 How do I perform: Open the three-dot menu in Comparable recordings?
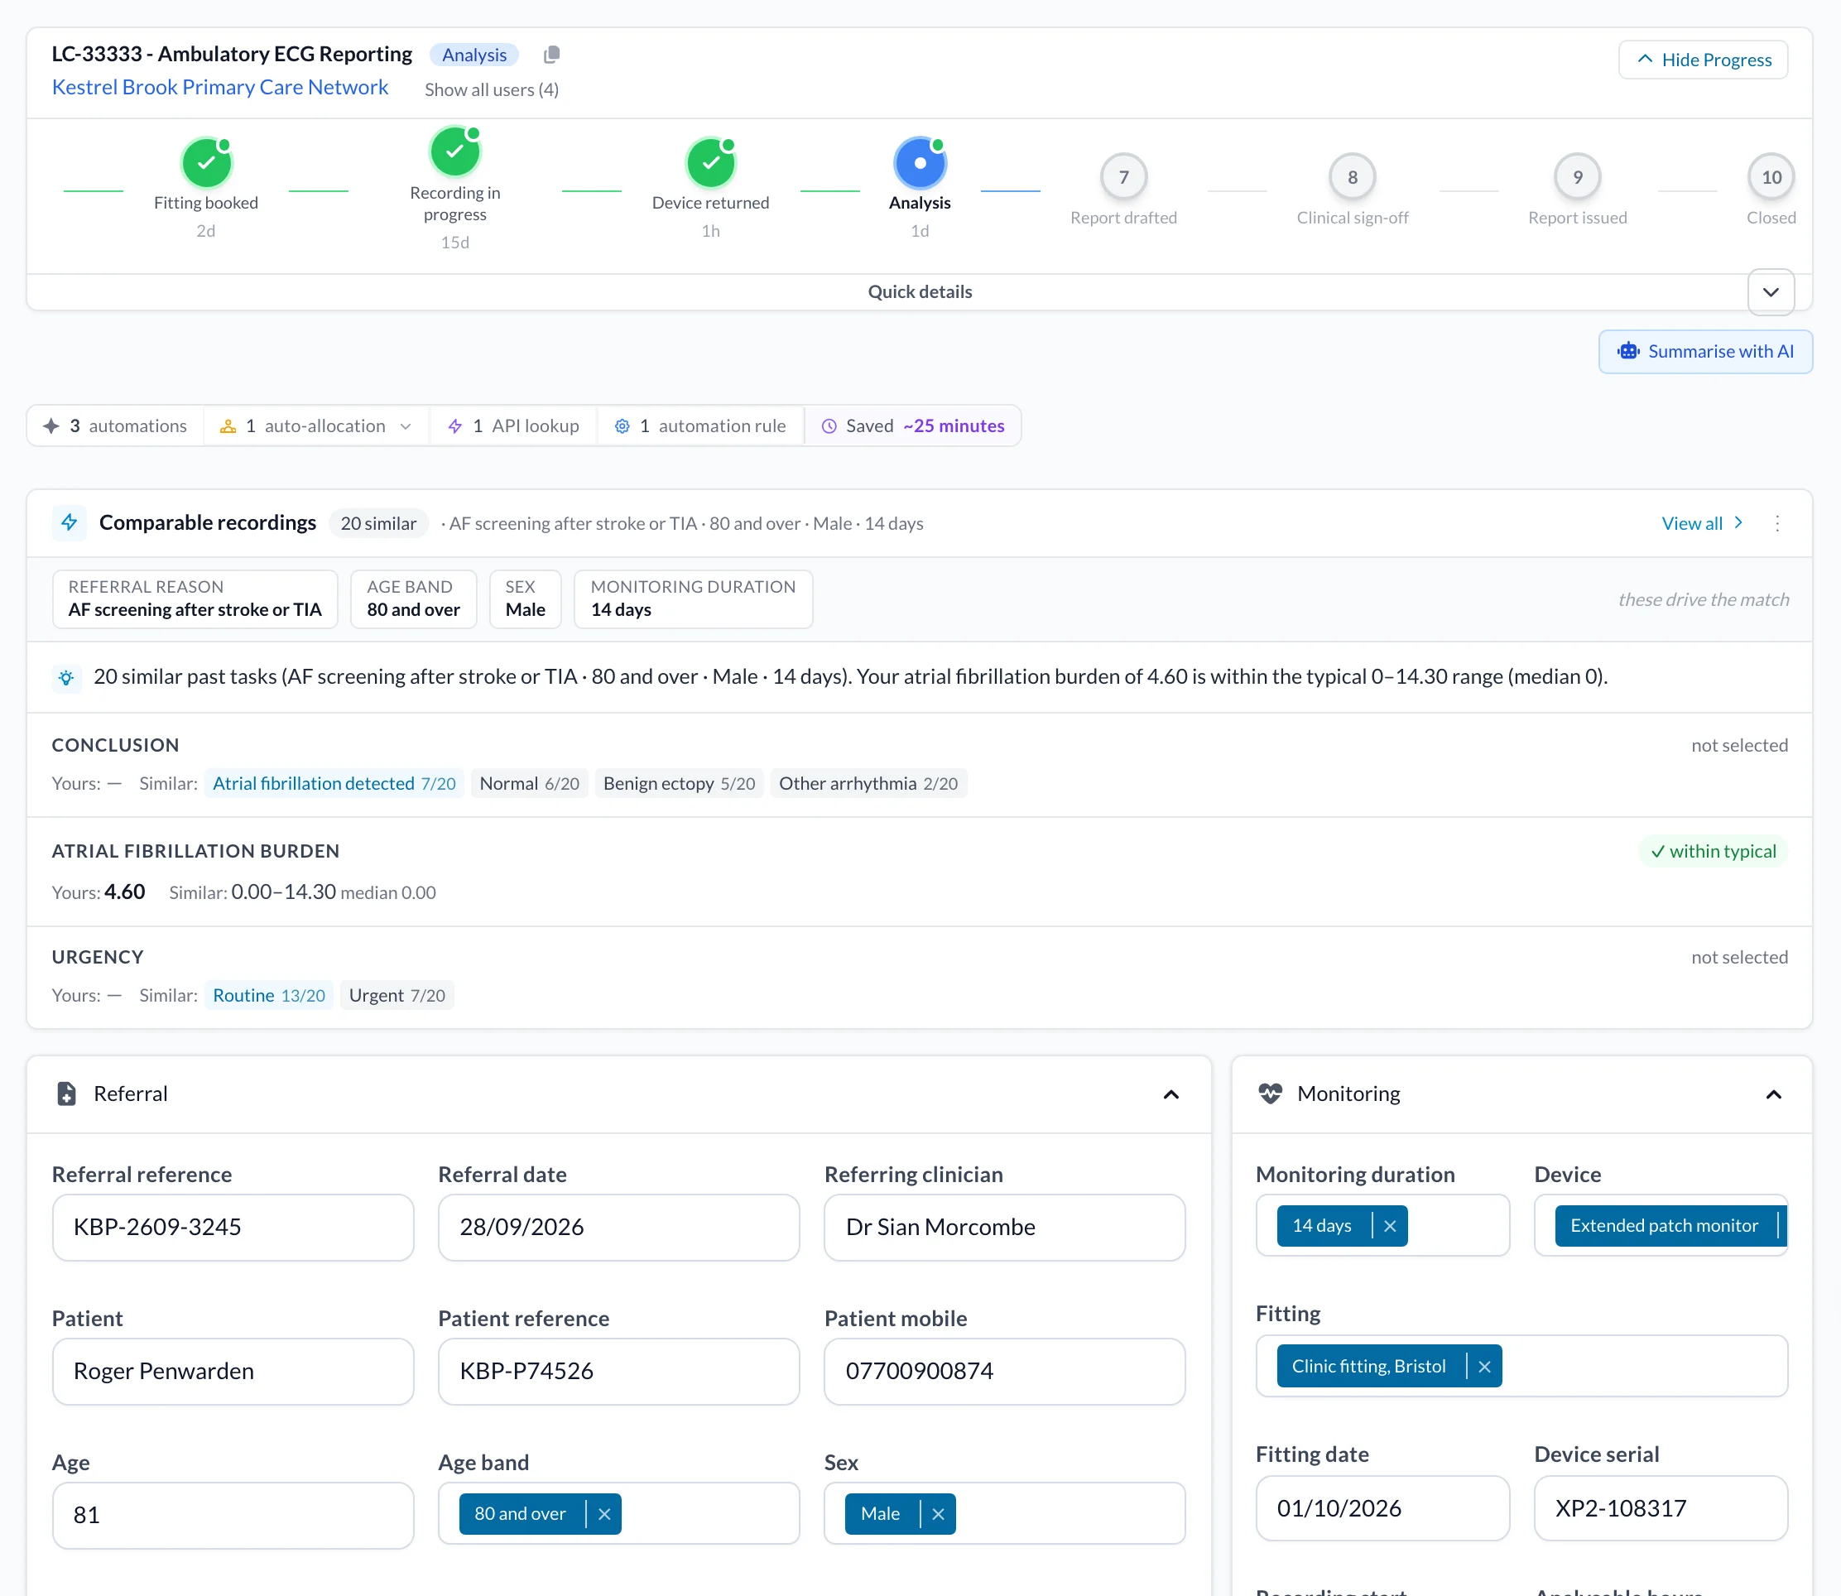tap(1777, 524)
